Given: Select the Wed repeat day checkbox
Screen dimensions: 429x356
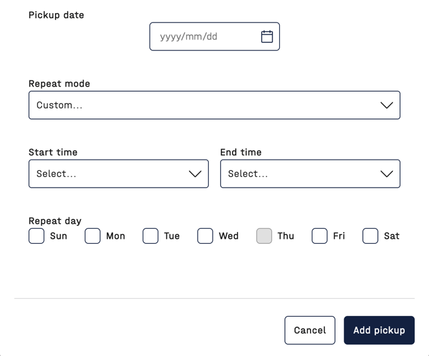Looking at the screenshot, I should pos(205,236).
